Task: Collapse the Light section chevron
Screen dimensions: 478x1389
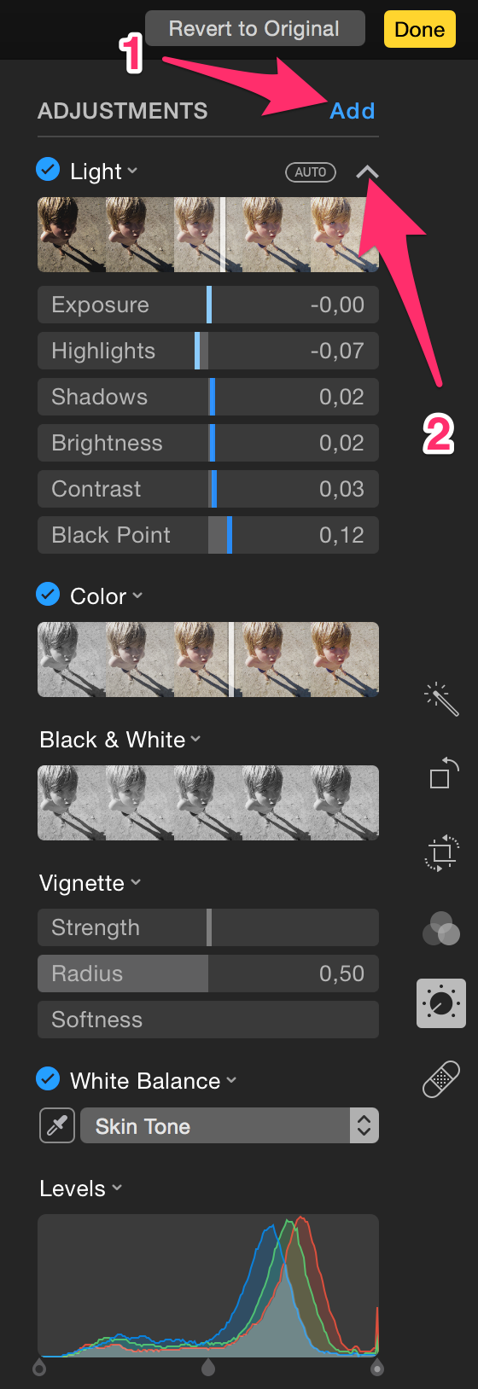Action: tap(367, 171)
